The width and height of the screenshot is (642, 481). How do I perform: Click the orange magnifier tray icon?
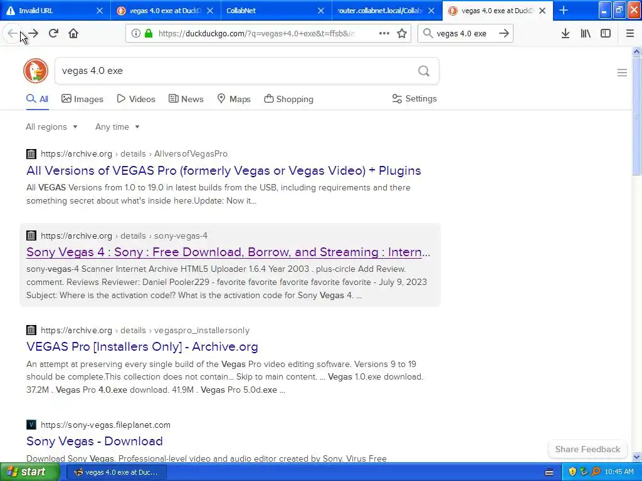coord(596,472)
